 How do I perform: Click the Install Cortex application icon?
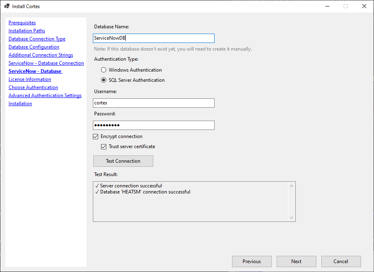[x=6, y=6]
